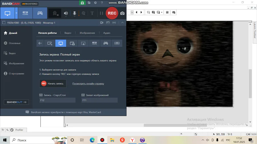Image resolution: width=257 pixels, height=144 pixels.
Task: Select HDMI mode in mode row
Action: pyautogui.click(x=95, y=43)
